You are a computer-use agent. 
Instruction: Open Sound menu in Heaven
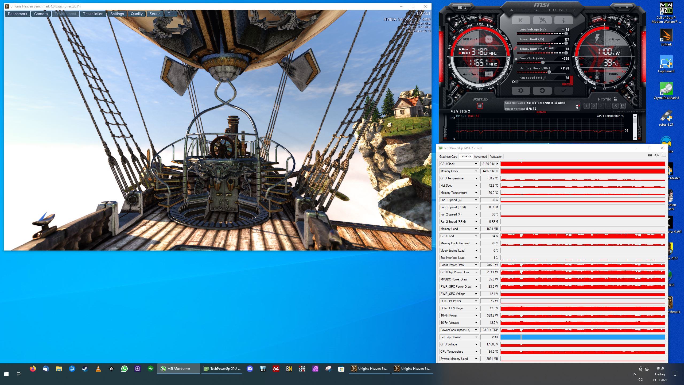[x=155, y=14]
